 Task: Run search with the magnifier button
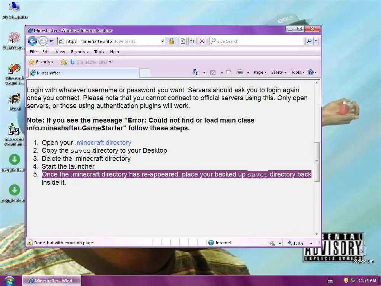[309, 41]
